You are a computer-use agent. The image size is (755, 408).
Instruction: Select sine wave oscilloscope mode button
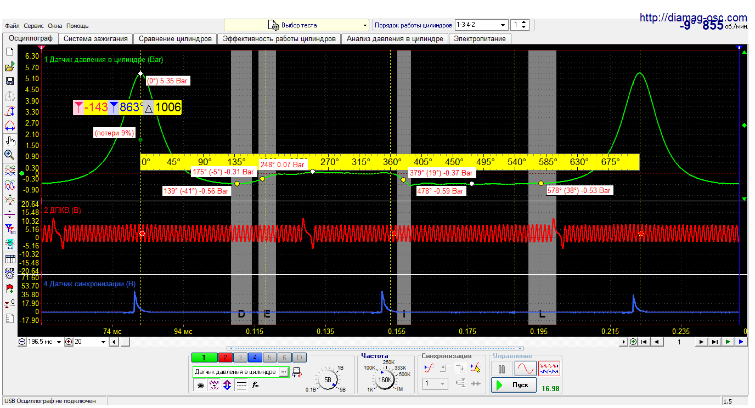click(x=526, y=368)
